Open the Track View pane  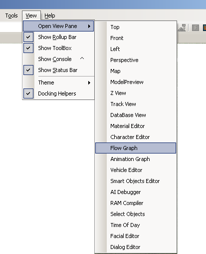pos(136,104)
